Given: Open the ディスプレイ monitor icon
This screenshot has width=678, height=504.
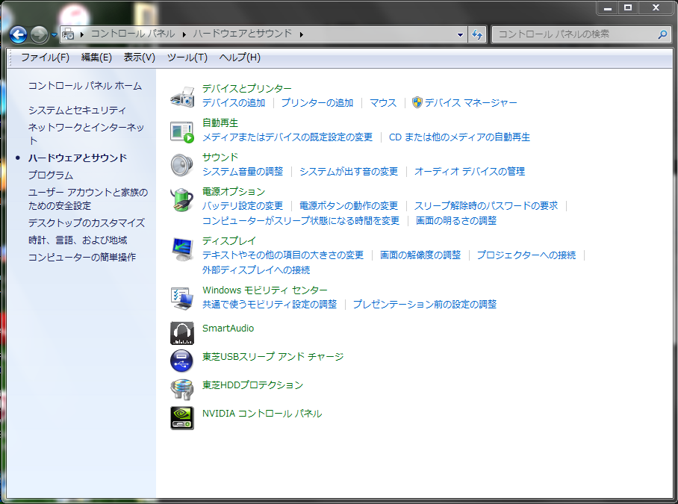Looking at the screenshot, I should tap(182, 249).
